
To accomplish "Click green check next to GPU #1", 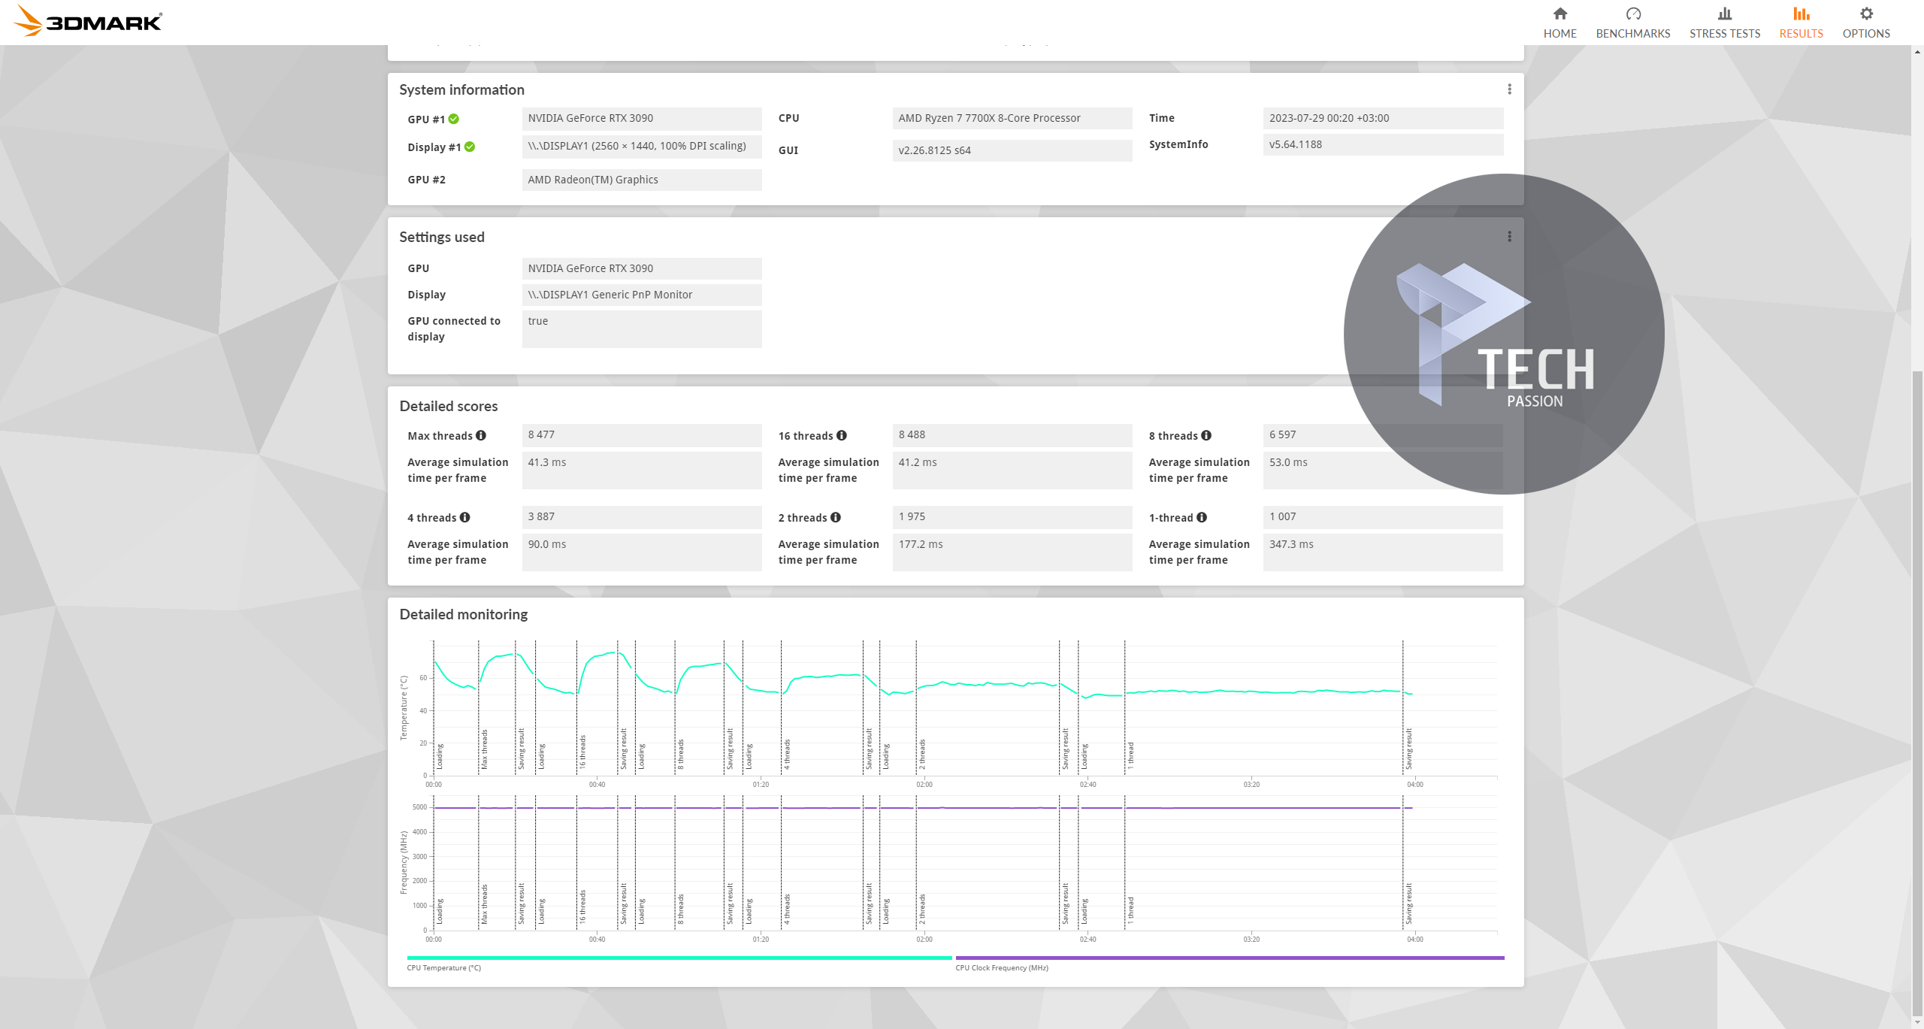I will (454, 119).
